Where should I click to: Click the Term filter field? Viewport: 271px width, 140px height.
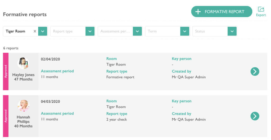162,31
